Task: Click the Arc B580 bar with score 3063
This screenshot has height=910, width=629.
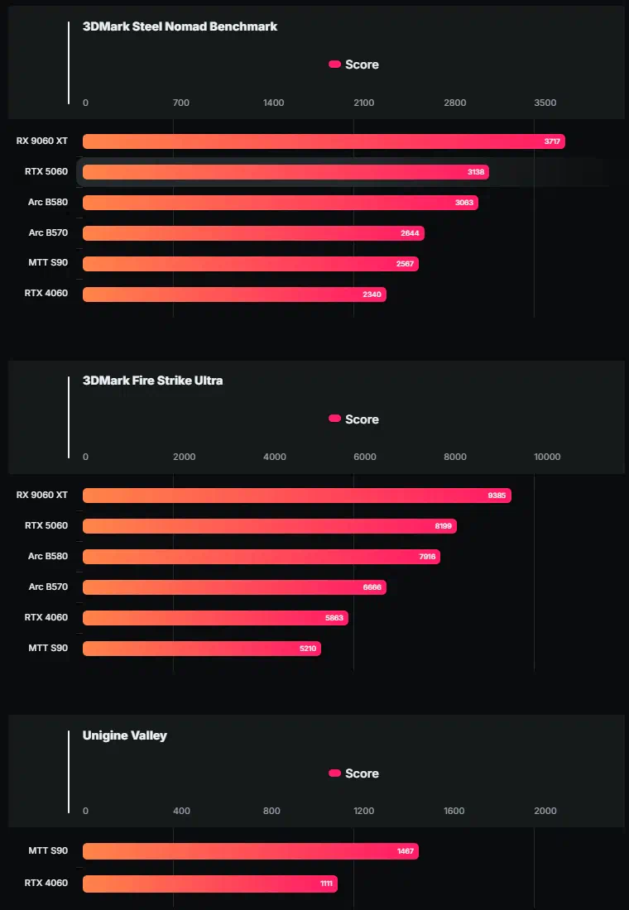Action: coord(281,203)
